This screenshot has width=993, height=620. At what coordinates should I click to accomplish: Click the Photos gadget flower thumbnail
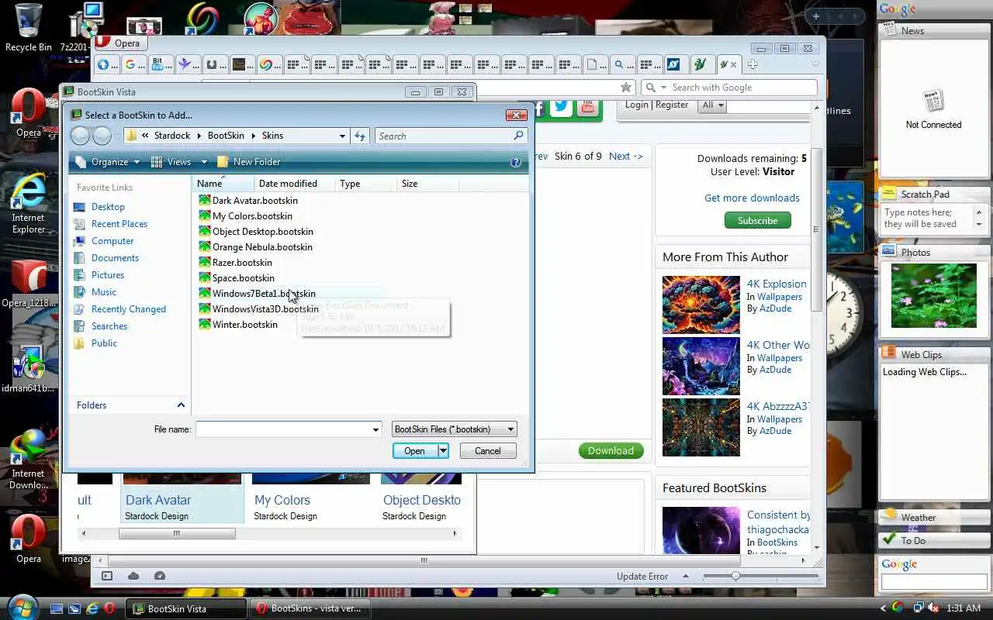point(933,295)
